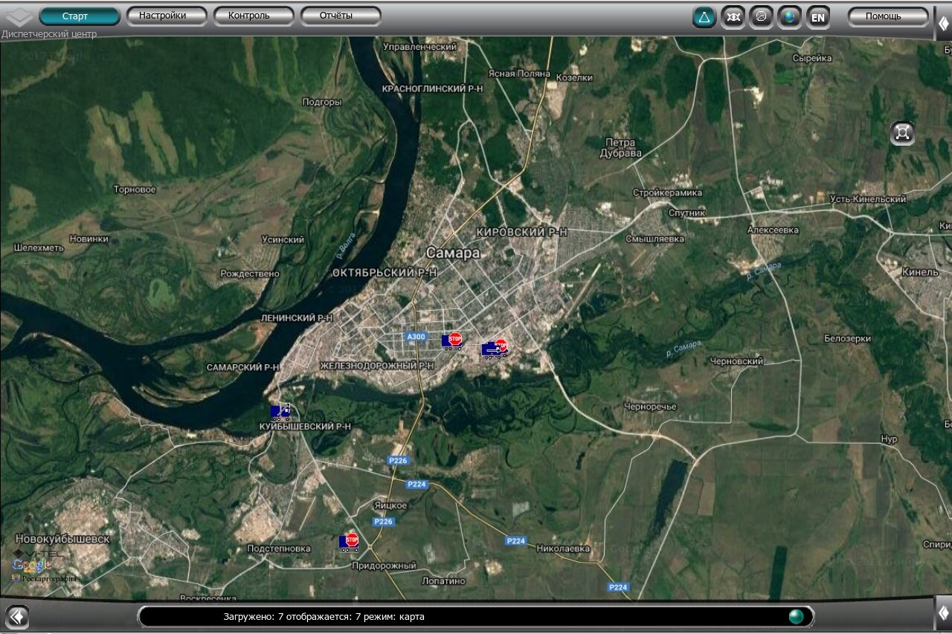
Task: Click the globe icon in top toolbar
Action: pyautogui.click(x=789, y=16)
